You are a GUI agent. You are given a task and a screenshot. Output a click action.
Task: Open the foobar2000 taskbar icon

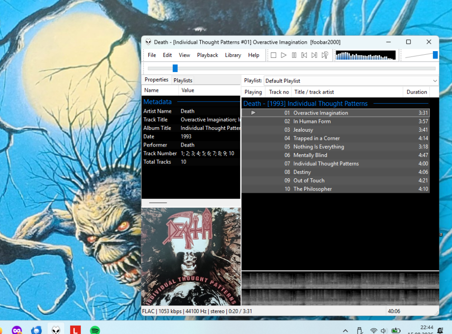point(56,329)
